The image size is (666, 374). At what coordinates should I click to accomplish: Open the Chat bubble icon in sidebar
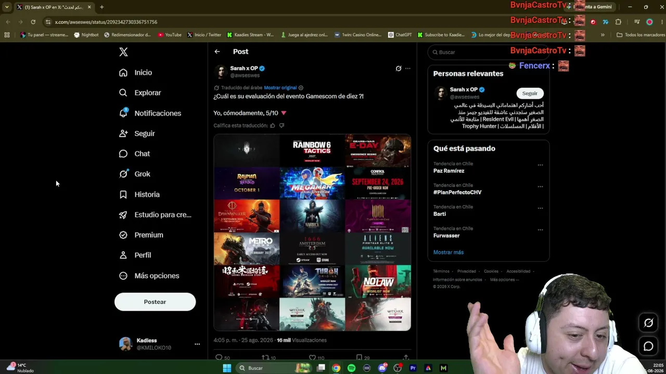[123, 154]
